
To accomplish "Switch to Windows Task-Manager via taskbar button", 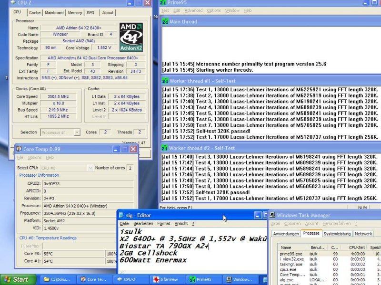I will (x=241, y=280).
